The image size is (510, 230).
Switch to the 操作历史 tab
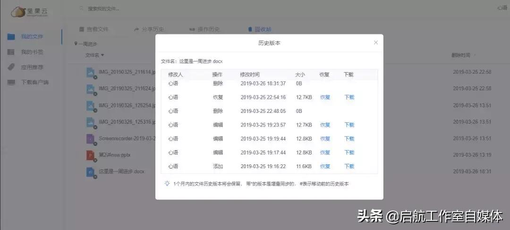[204, 29]
